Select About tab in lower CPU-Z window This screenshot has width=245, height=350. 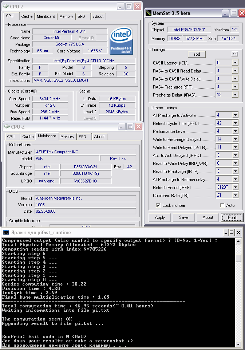click(x=99, y=137)
